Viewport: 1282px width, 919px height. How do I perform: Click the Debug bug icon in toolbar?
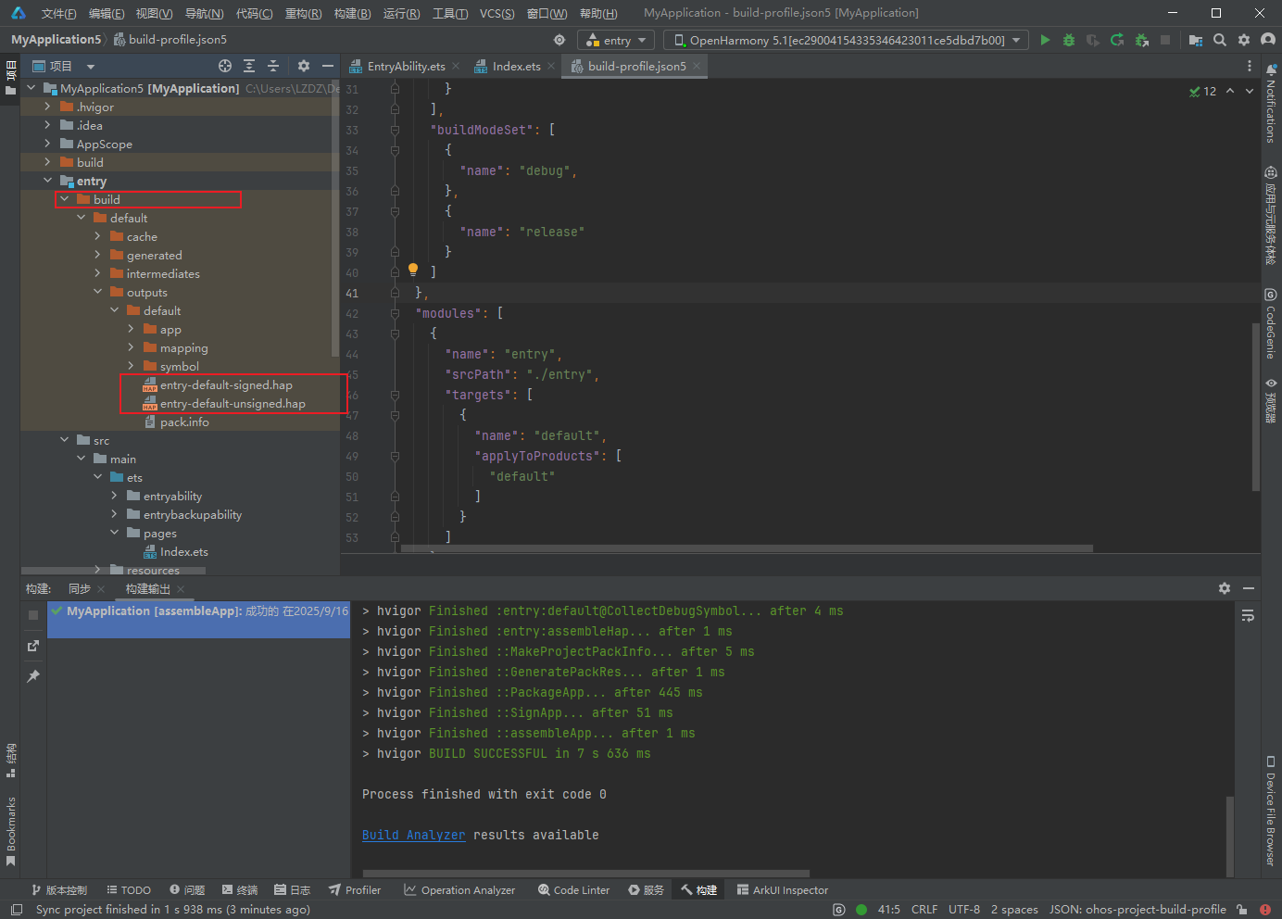tap(1069, 40)
